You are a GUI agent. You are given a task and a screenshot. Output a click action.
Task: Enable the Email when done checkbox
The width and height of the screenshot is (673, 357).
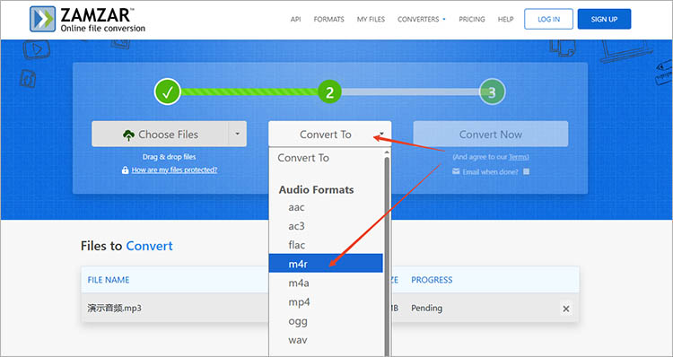tap(526, 171)
